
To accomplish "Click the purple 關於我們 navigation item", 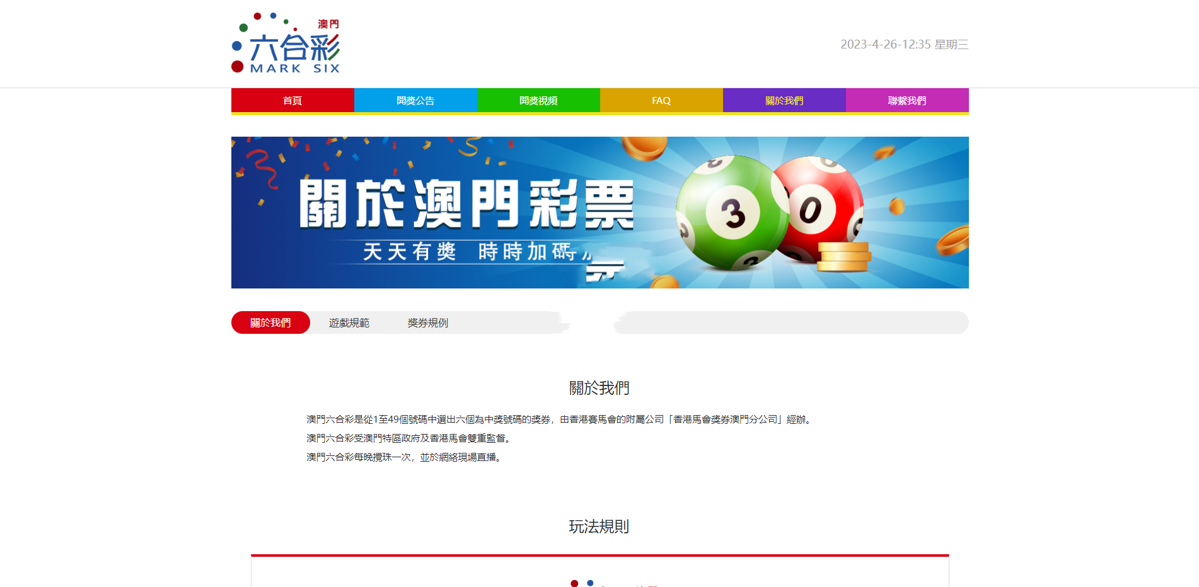I will (784, 101).
